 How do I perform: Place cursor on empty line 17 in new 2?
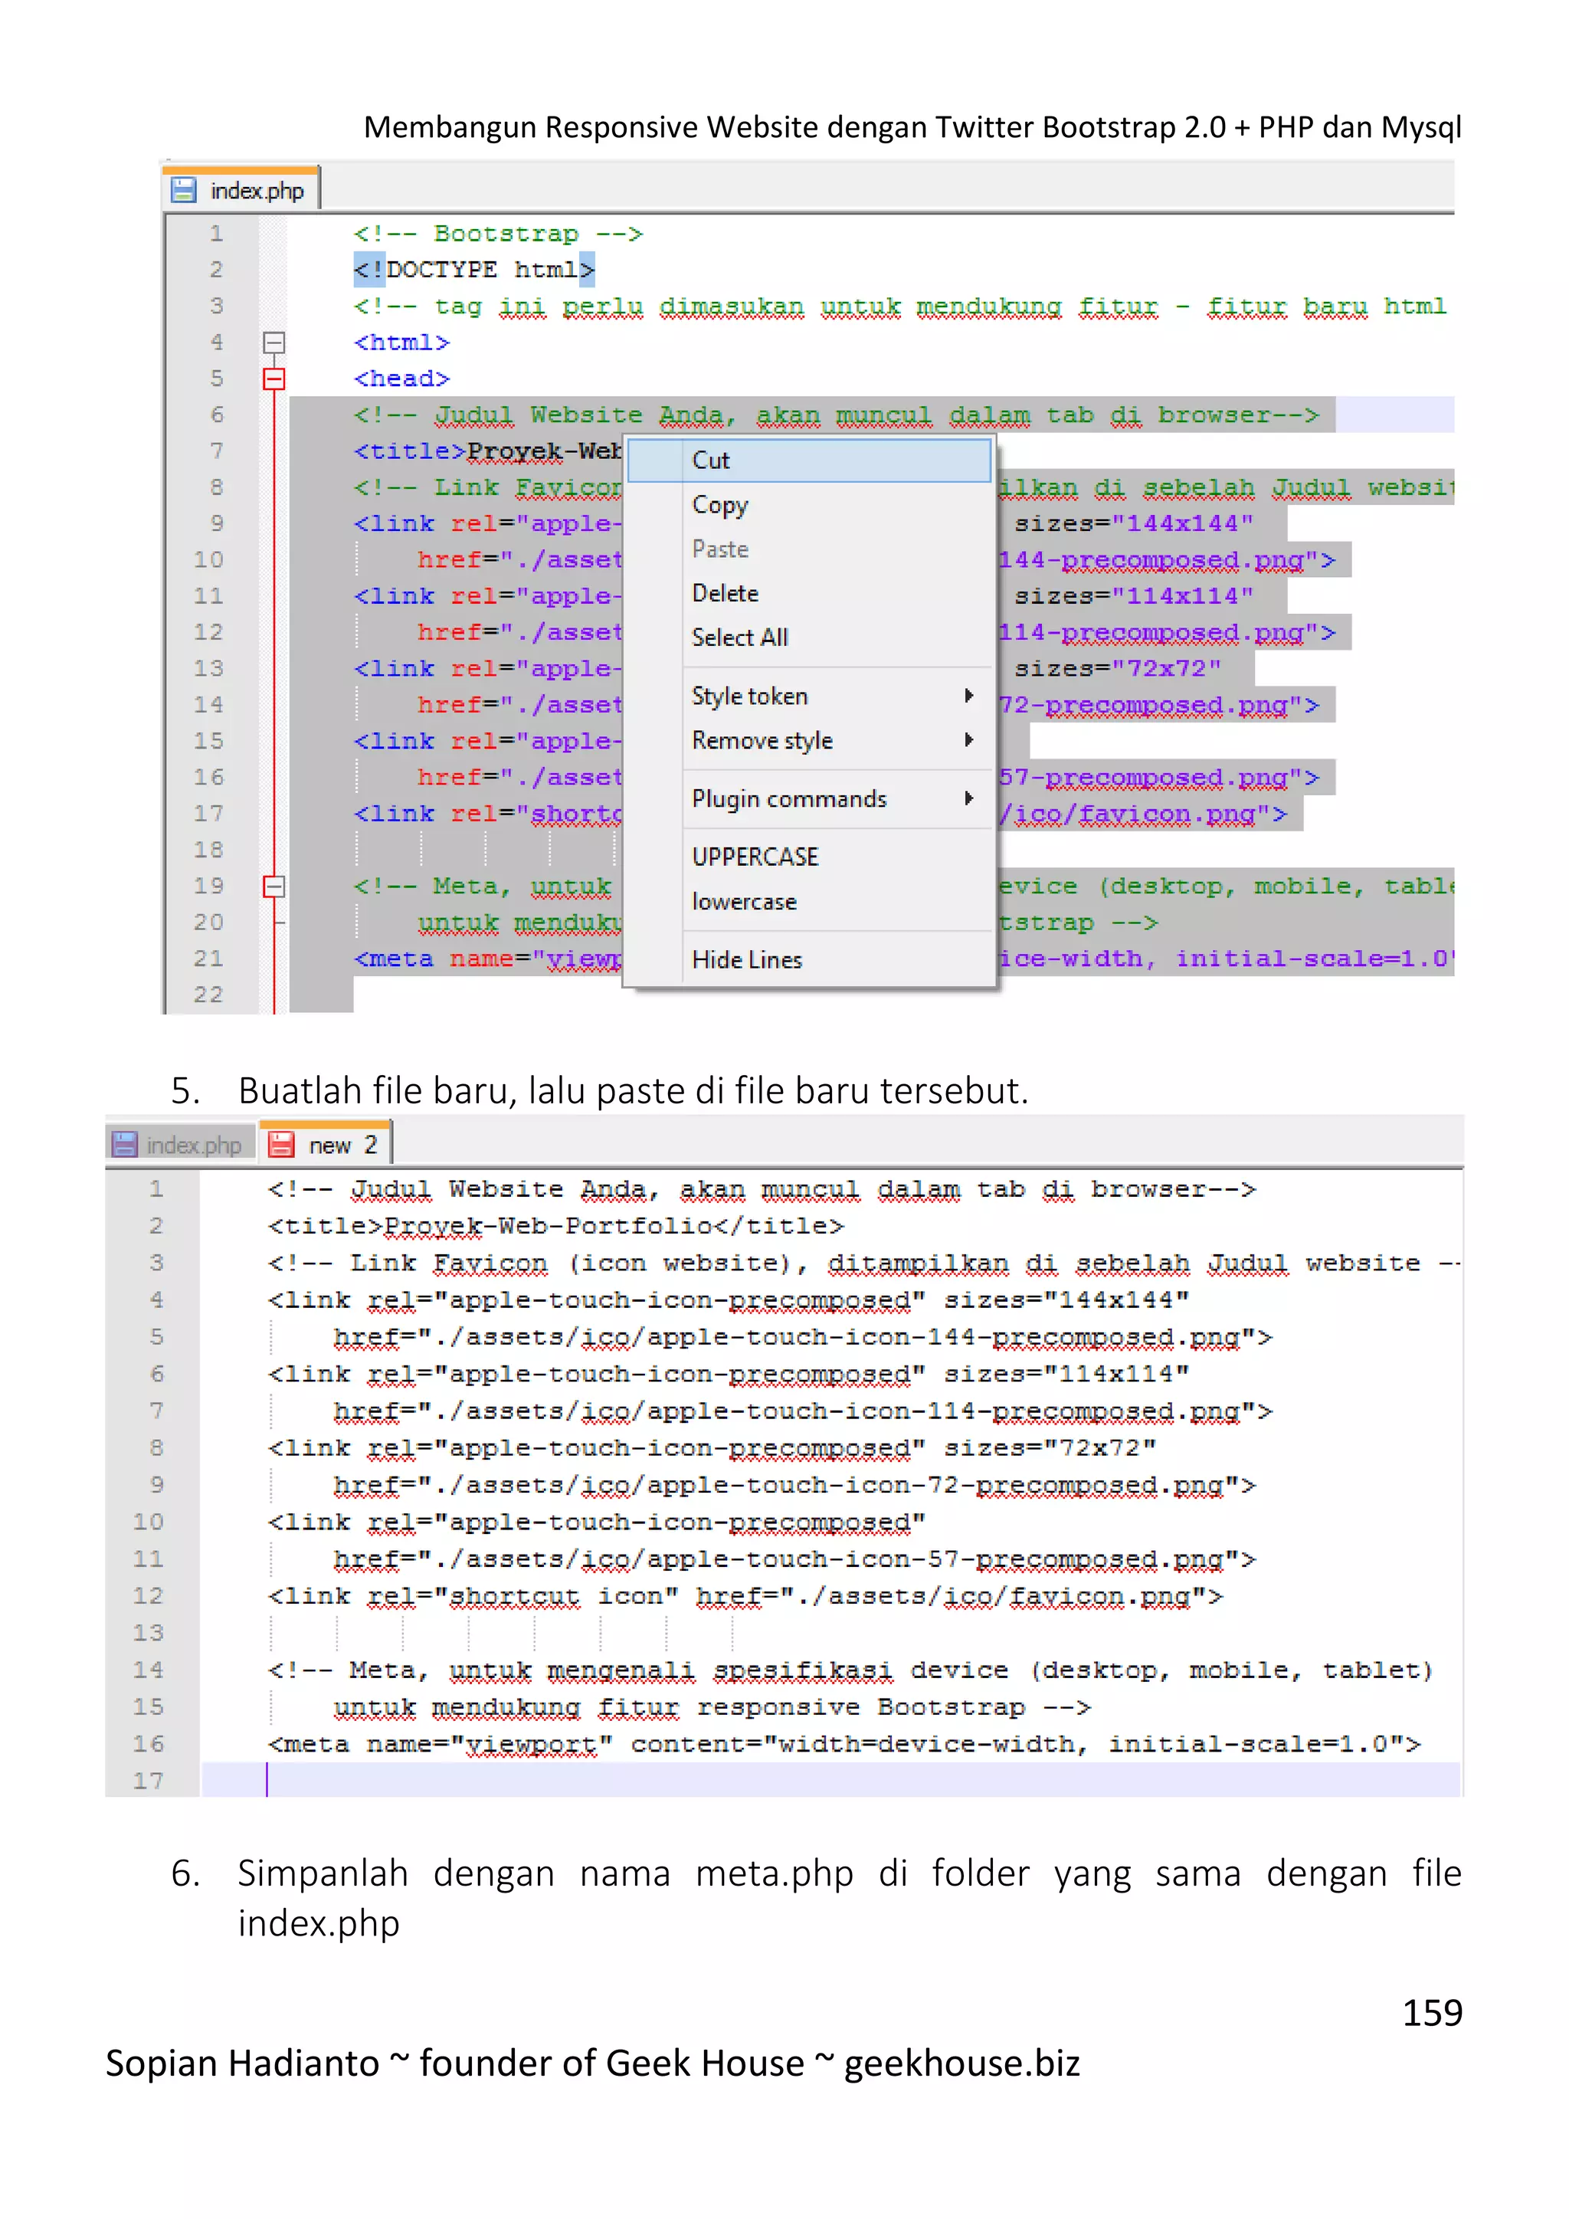tap(831, 1780)
